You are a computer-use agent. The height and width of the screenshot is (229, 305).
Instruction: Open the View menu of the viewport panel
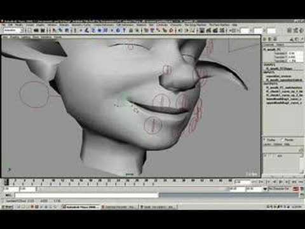[x=5, y=37]
